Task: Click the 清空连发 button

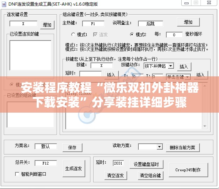Action: coord(116,175)
